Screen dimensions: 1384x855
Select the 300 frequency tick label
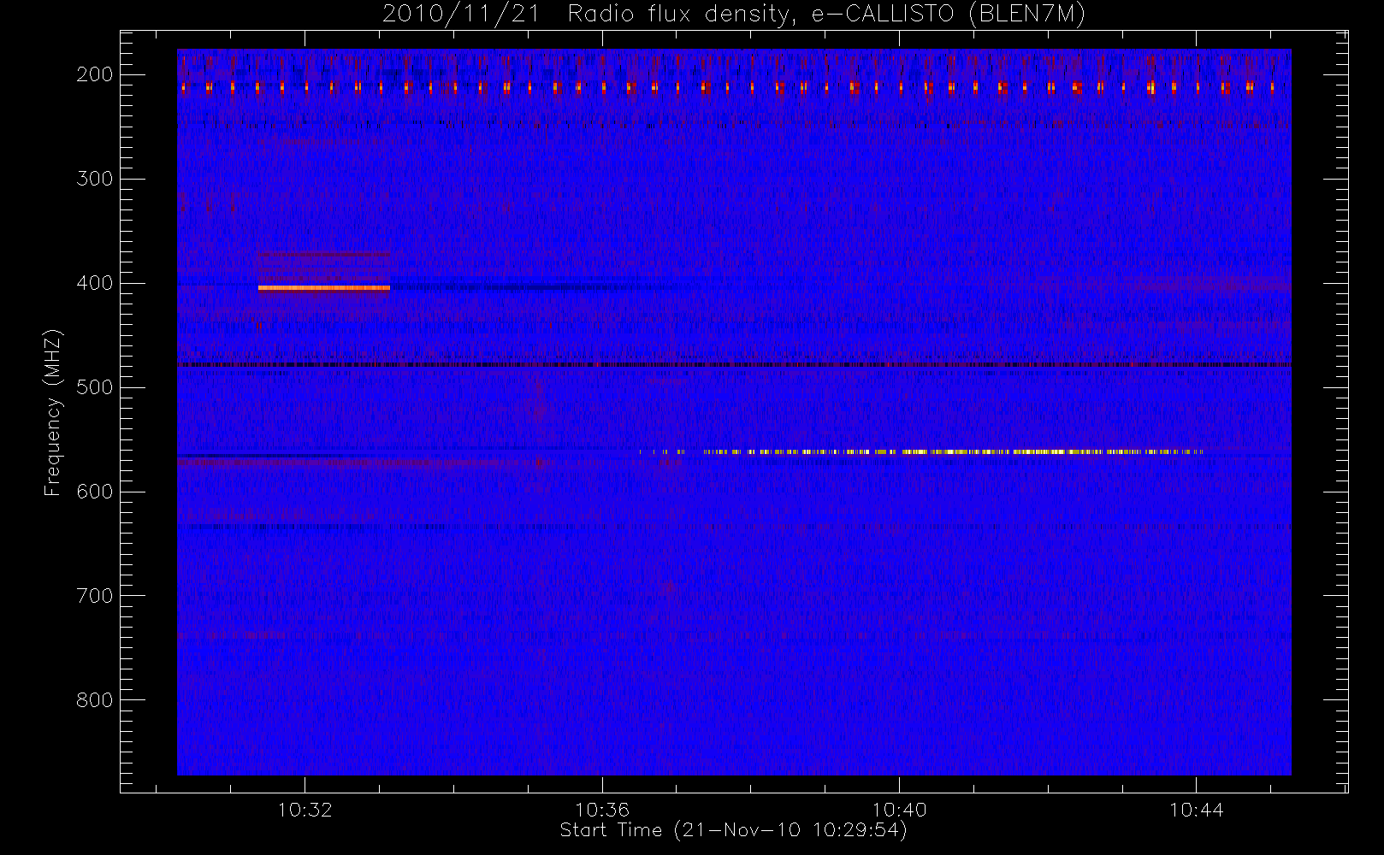[94, 179]
